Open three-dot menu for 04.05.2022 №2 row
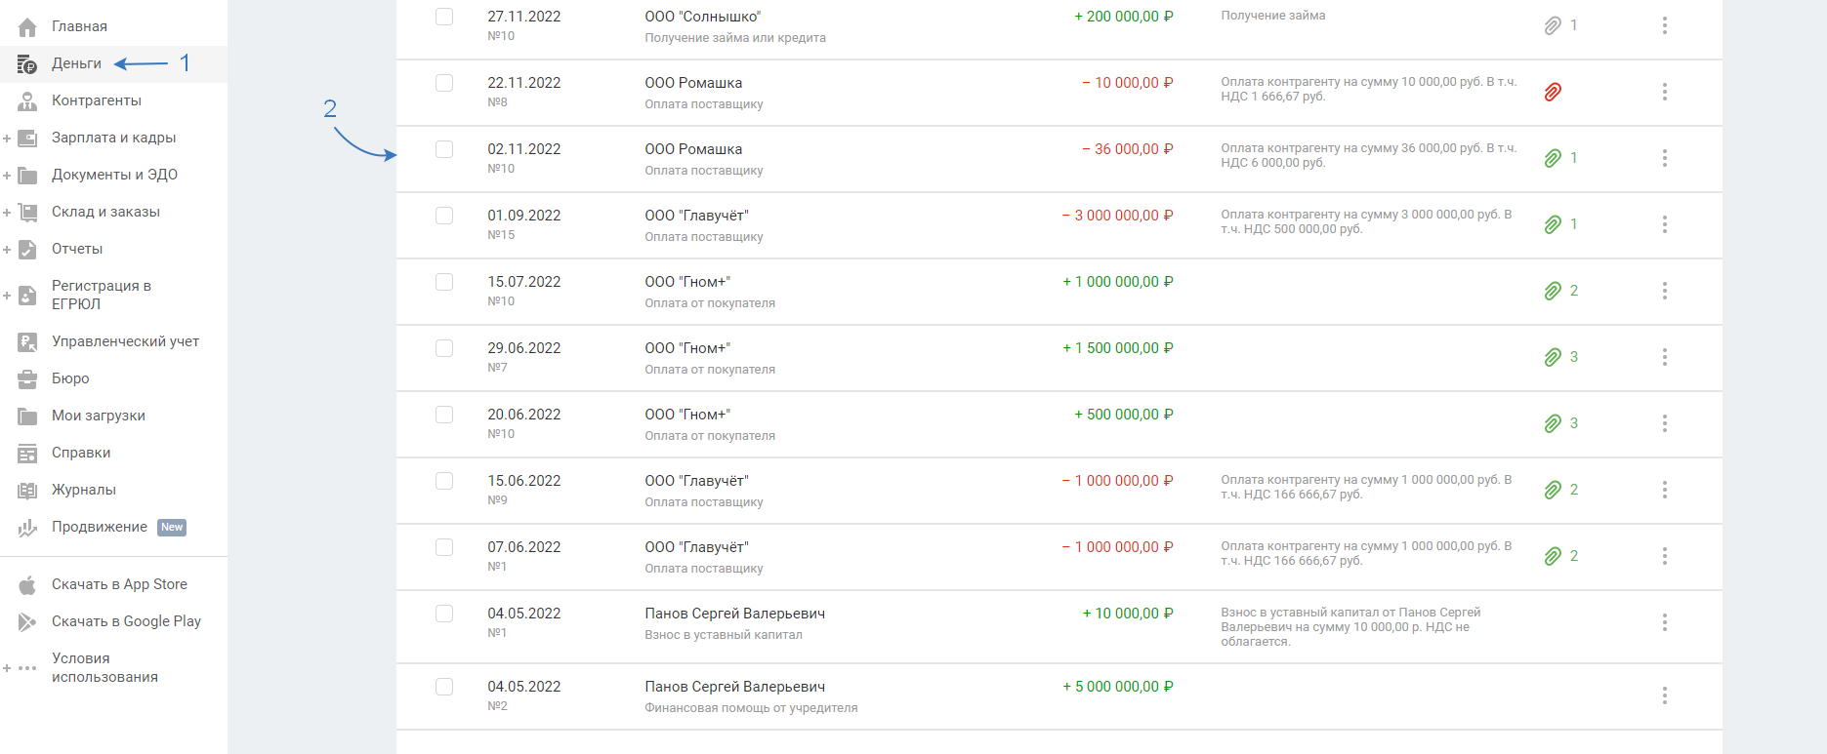 pyautogui.click(x=1664, y=695)
